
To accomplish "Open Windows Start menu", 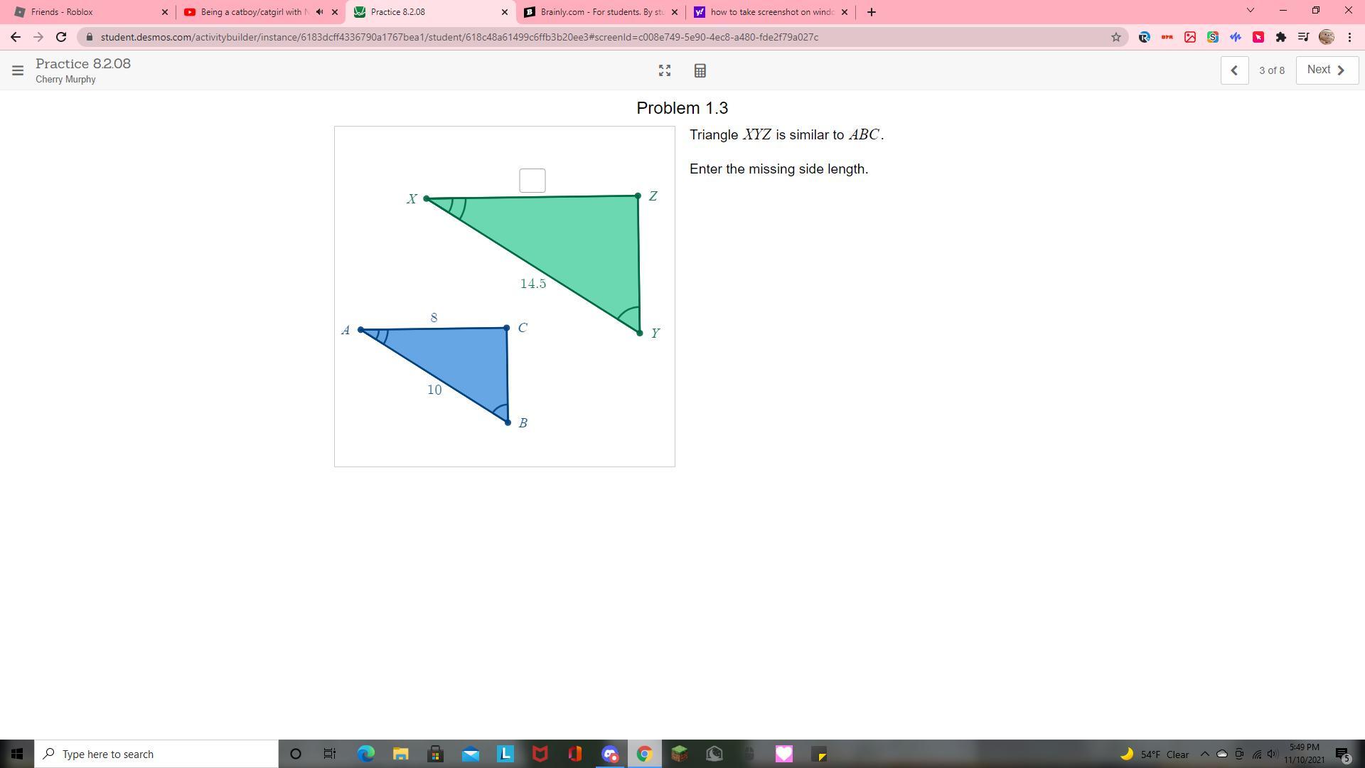I will pyautogui.click(x=17, y=754).
